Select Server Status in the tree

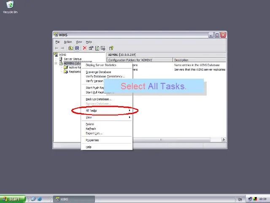tap(72, 59)
